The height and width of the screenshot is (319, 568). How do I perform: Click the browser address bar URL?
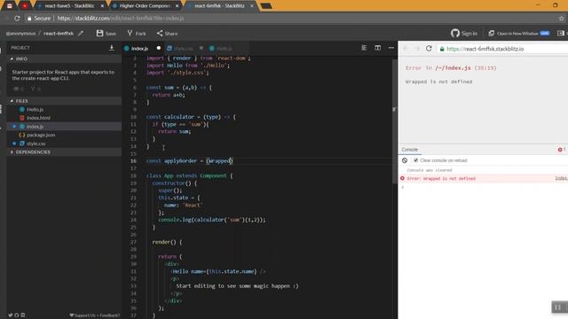click(x=121, y=18)
